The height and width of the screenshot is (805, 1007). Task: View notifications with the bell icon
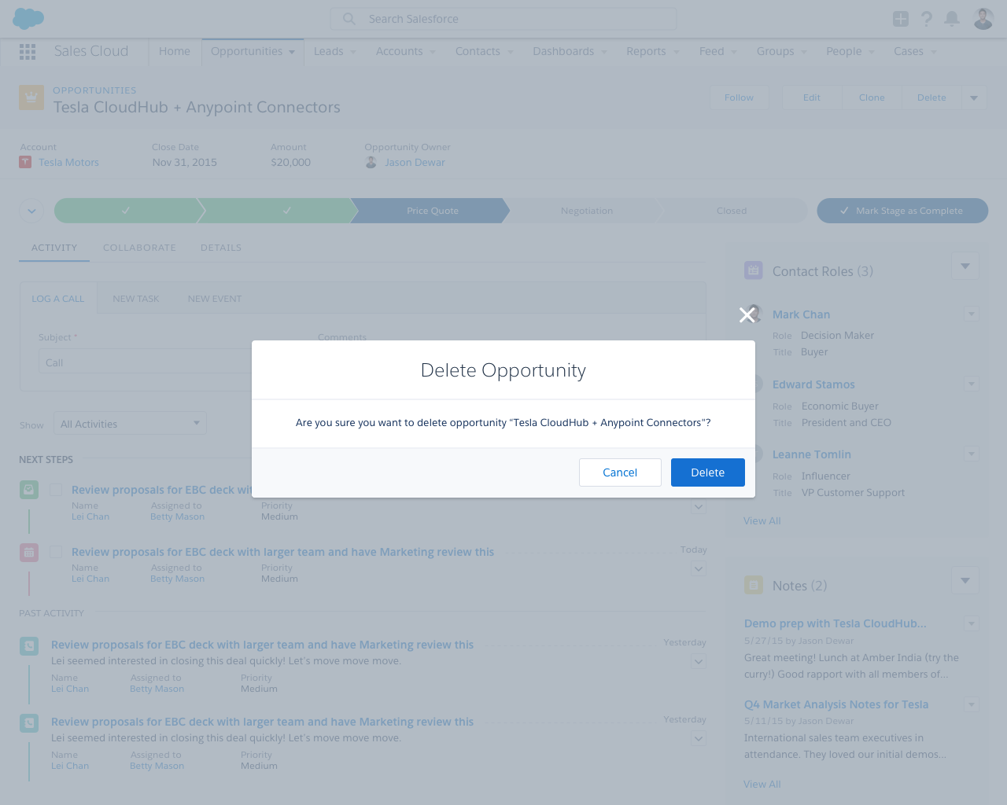point(953,17)
